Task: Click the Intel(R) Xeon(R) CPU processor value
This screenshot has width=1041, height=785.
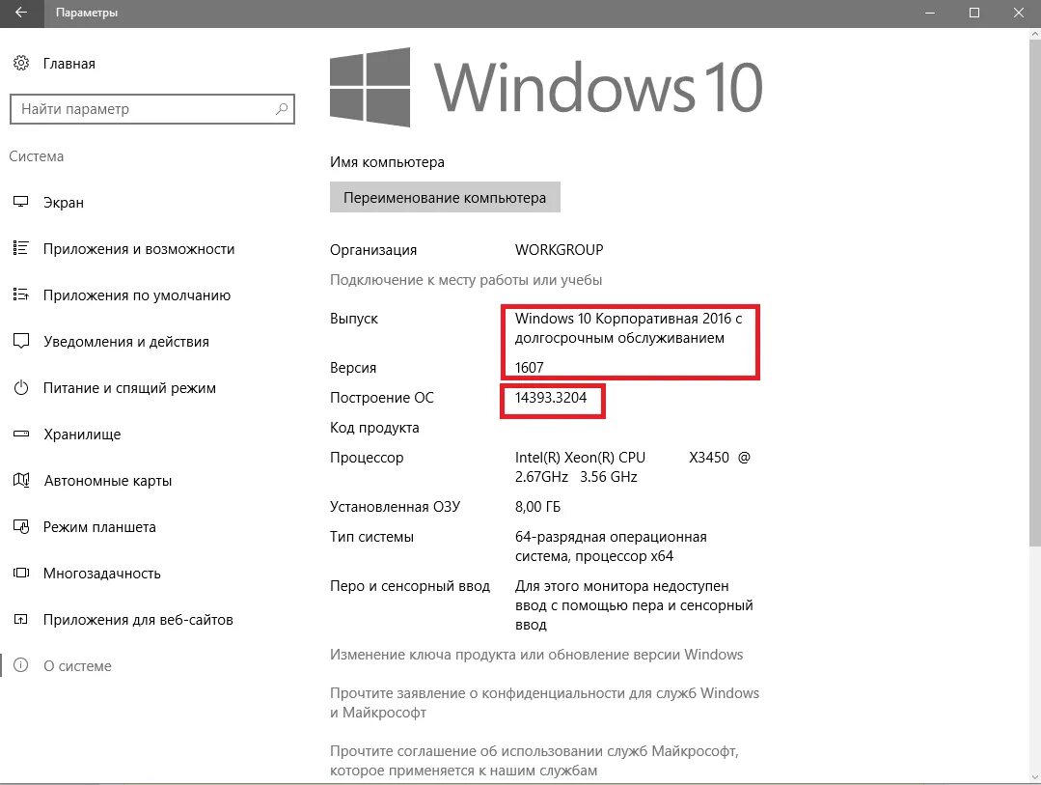Action: pyautogui.click(x=633, y=467)
